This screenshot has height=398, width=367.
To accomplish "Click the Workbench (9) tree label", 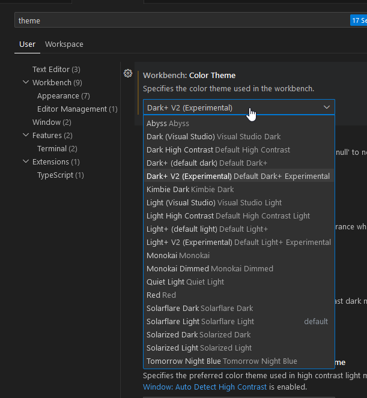I will point(57,82).
